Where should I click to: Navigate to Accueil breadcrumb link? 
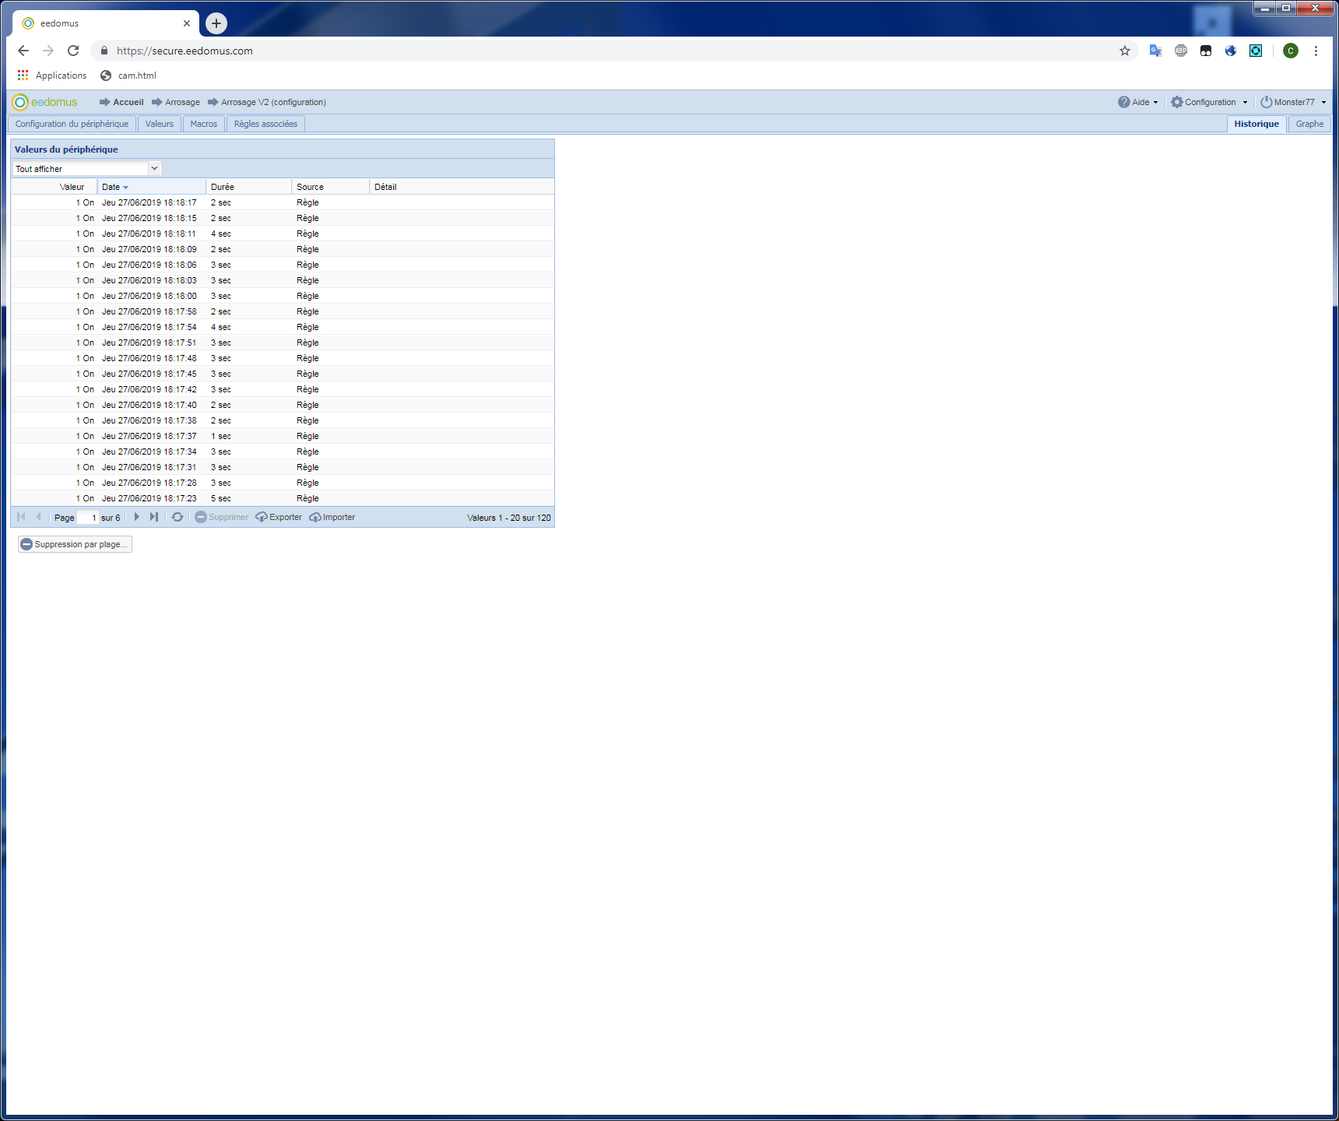(128, 102)
